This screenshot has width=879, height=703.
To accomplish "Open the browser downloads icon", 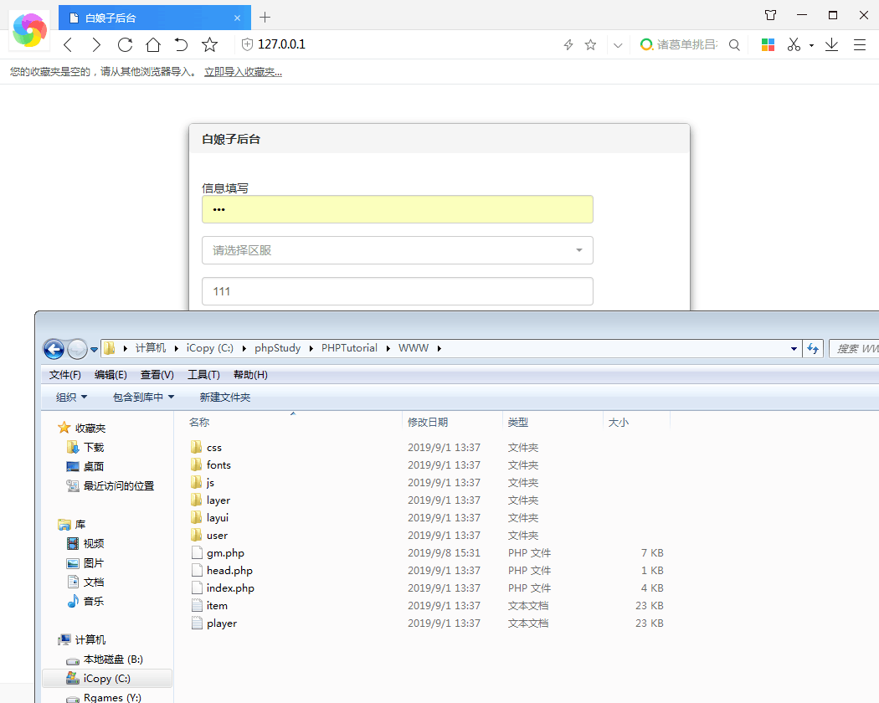I will click(x=831, y=44).
